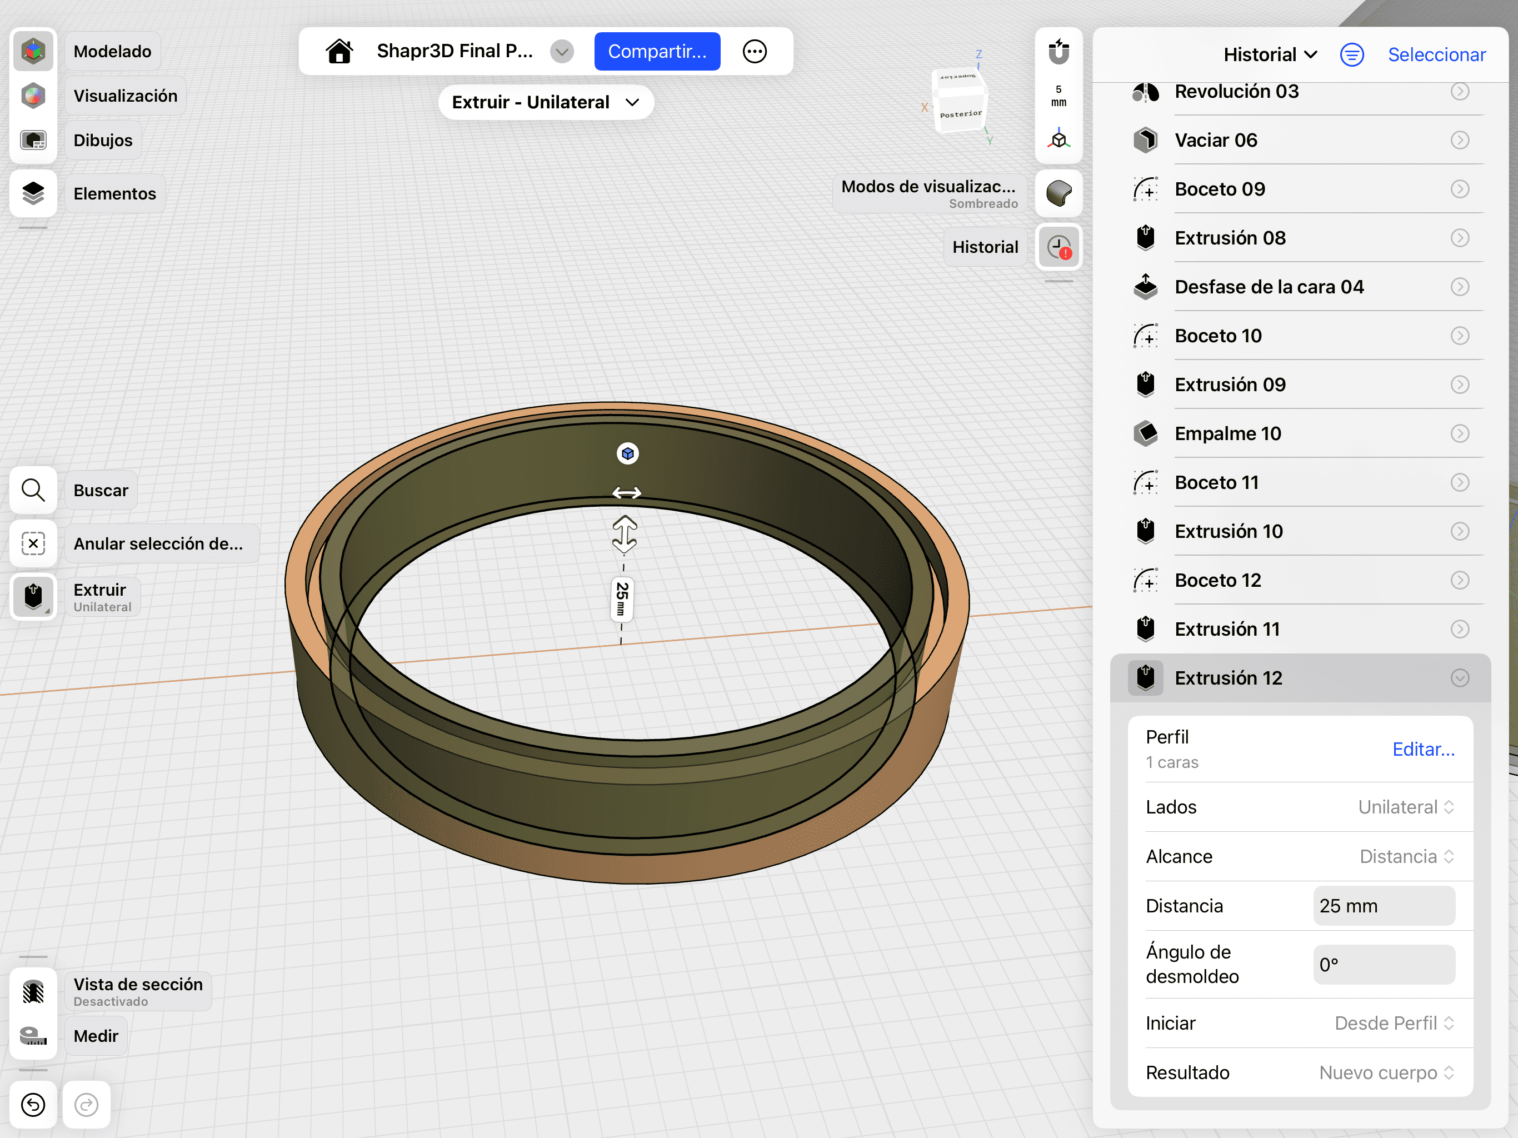Screen dimensions: 1518x1138
Task: Click the Dibujos drawings icon
Action: (x=33, y=140)
